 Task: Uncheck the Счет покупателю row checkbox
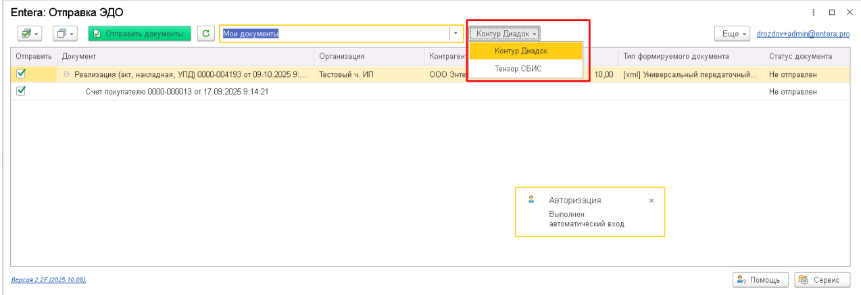(20, 91)
